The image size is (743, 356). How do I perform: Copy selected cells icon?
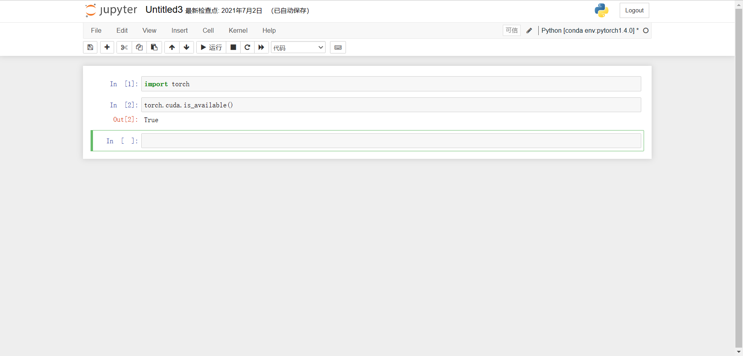tap(139, 47)
